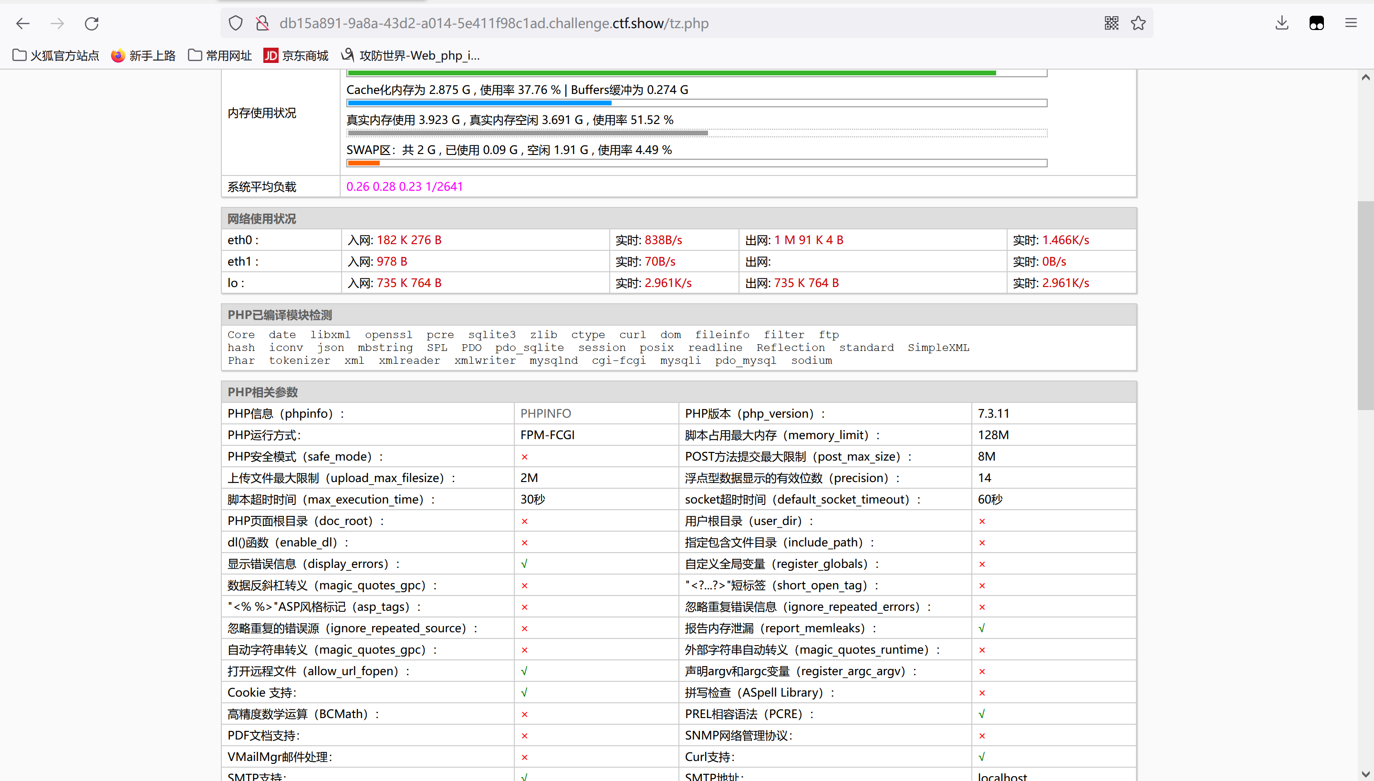The width and height of the screenshot is (1374, 781).
Task: Go back to the previous page
Action: click(22, 23)
